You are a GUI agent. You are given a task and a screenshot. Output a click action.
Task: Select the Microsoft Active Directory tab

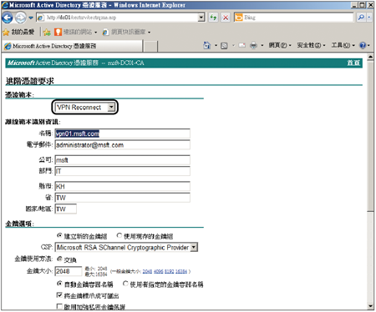(x=73, y=46)
